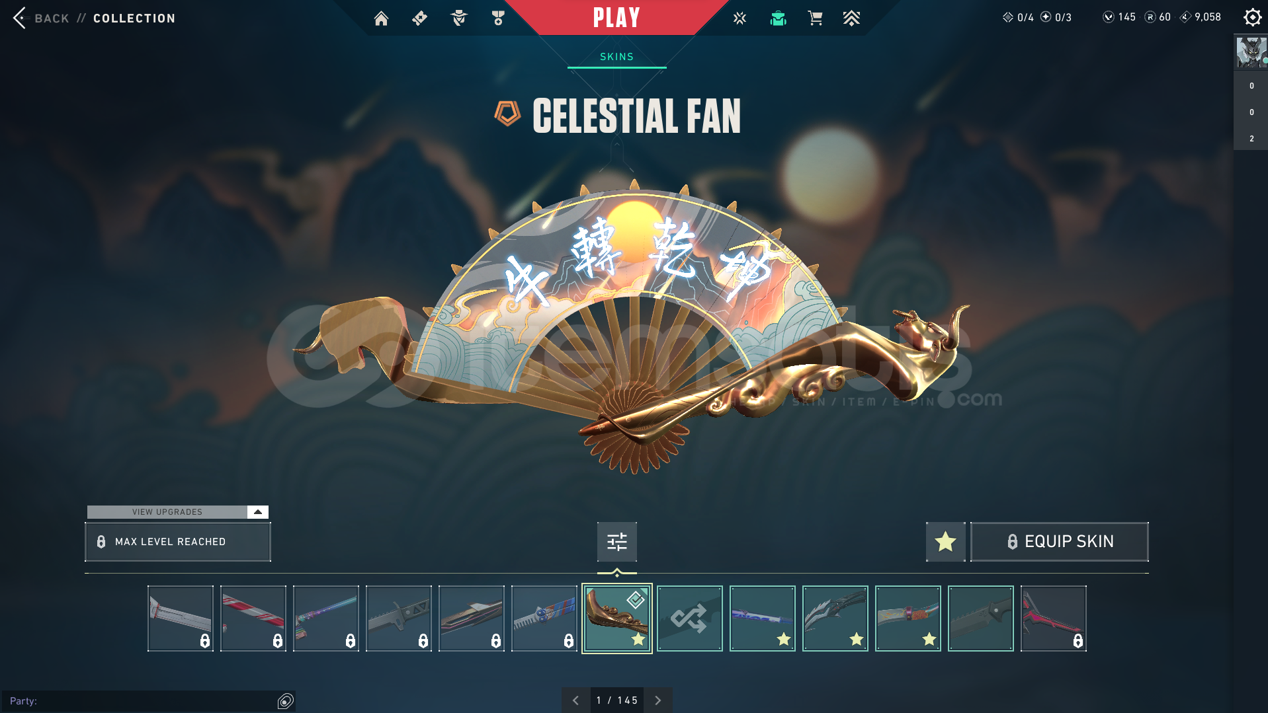Click the red Play tab
Viewport: 1268px width, 713px height.
coord(616,18)
